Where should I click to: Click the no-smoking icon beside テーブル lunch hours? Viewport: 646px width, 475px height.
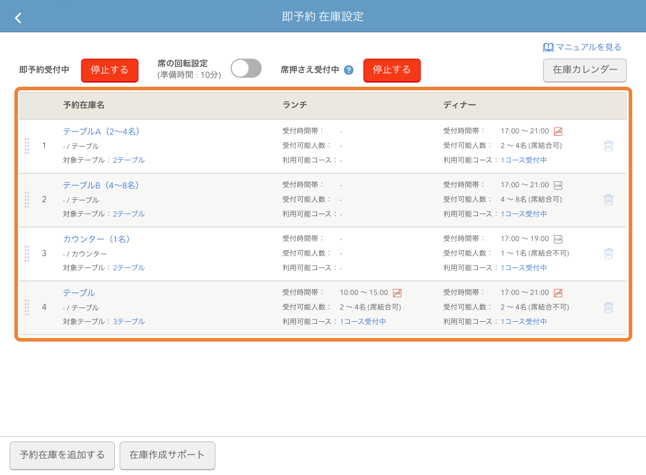pos(399,292)
